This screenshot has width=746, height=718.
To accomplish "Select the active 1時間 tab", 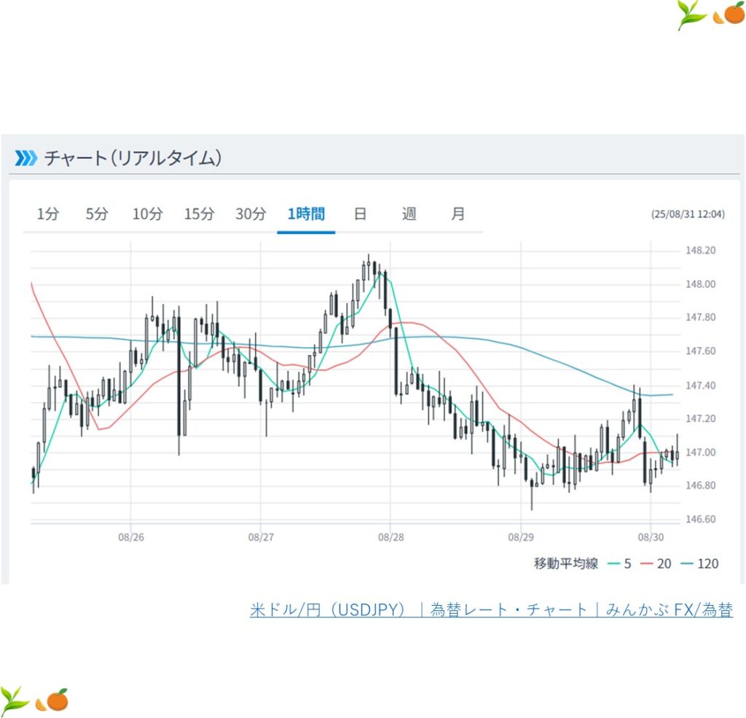I will [x=306, y=214].
